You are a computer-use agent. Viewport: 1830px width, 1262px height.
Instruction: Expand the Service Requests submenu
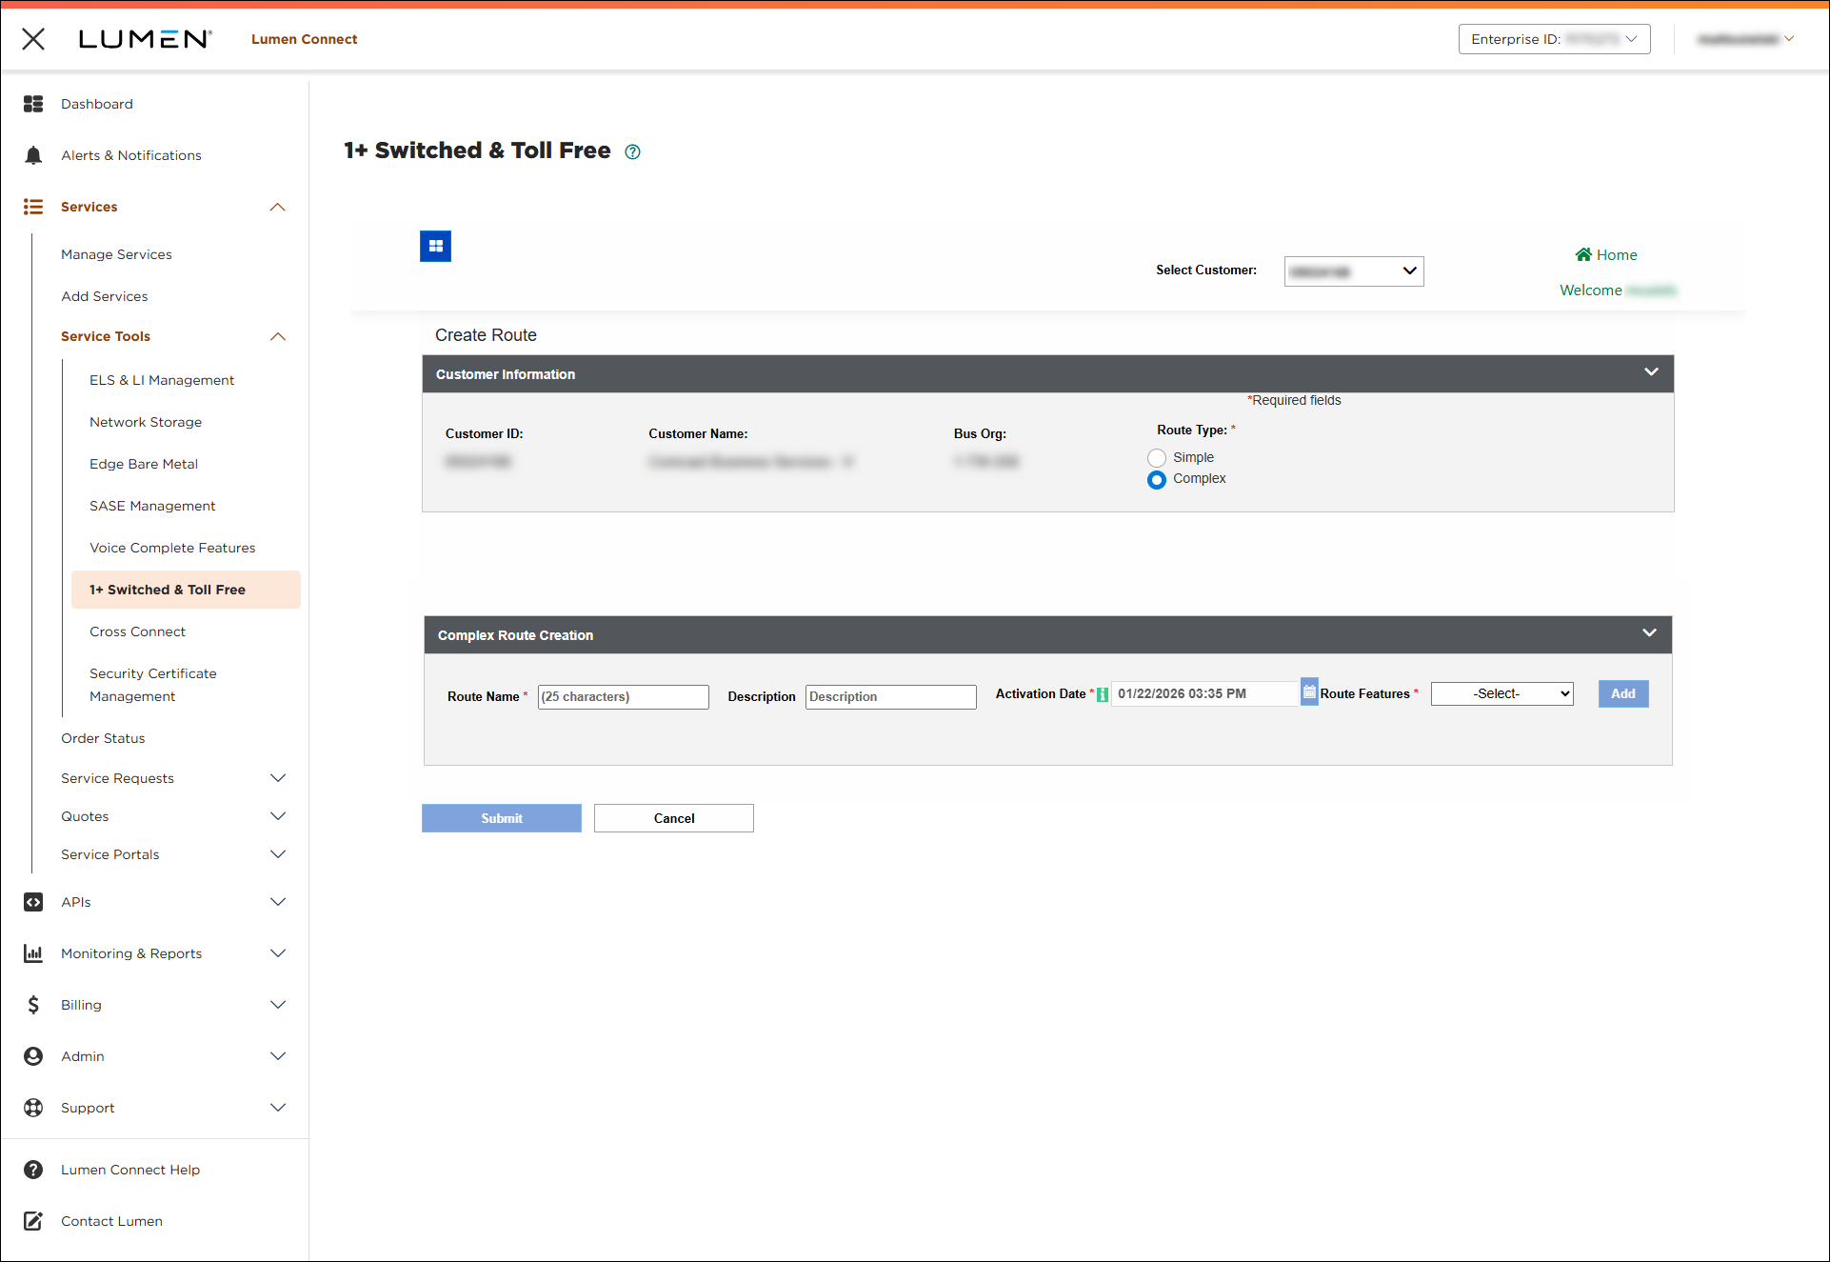pyautogui.click(x=278, y=778)
